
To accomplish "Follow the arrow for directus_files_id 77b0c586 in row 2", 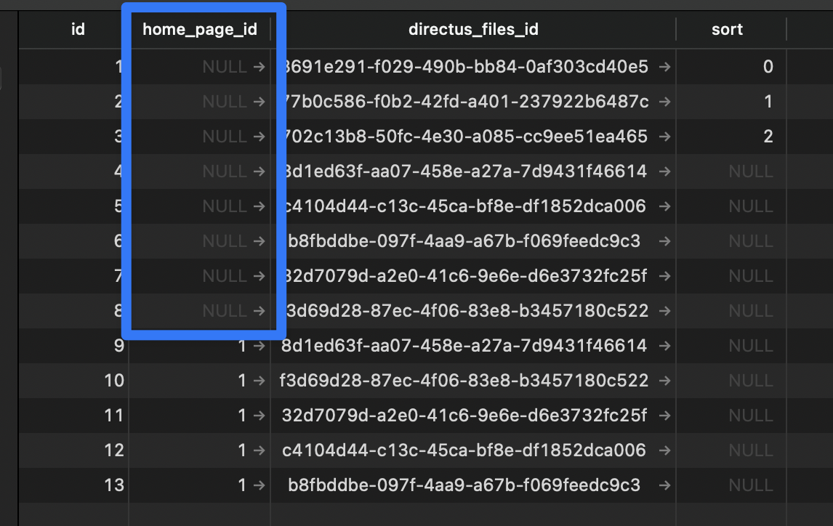I will (664, 101).
